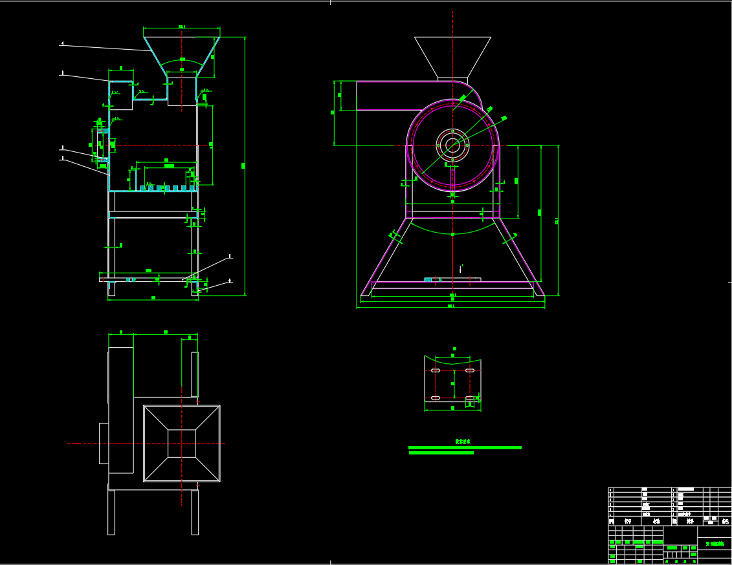Click the lower-right slot in the mounting plate
The width and height of the screenshot is (732, 565).
click(470, 398)
